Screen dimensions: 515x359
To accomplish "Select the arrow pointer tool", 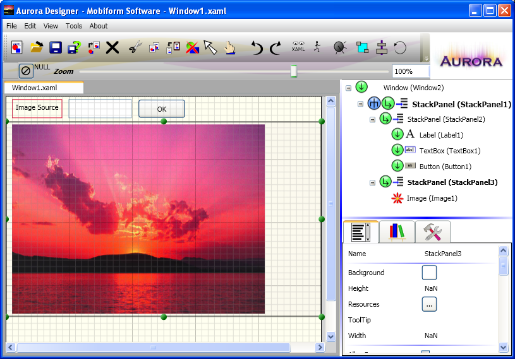I will point(210,47).
